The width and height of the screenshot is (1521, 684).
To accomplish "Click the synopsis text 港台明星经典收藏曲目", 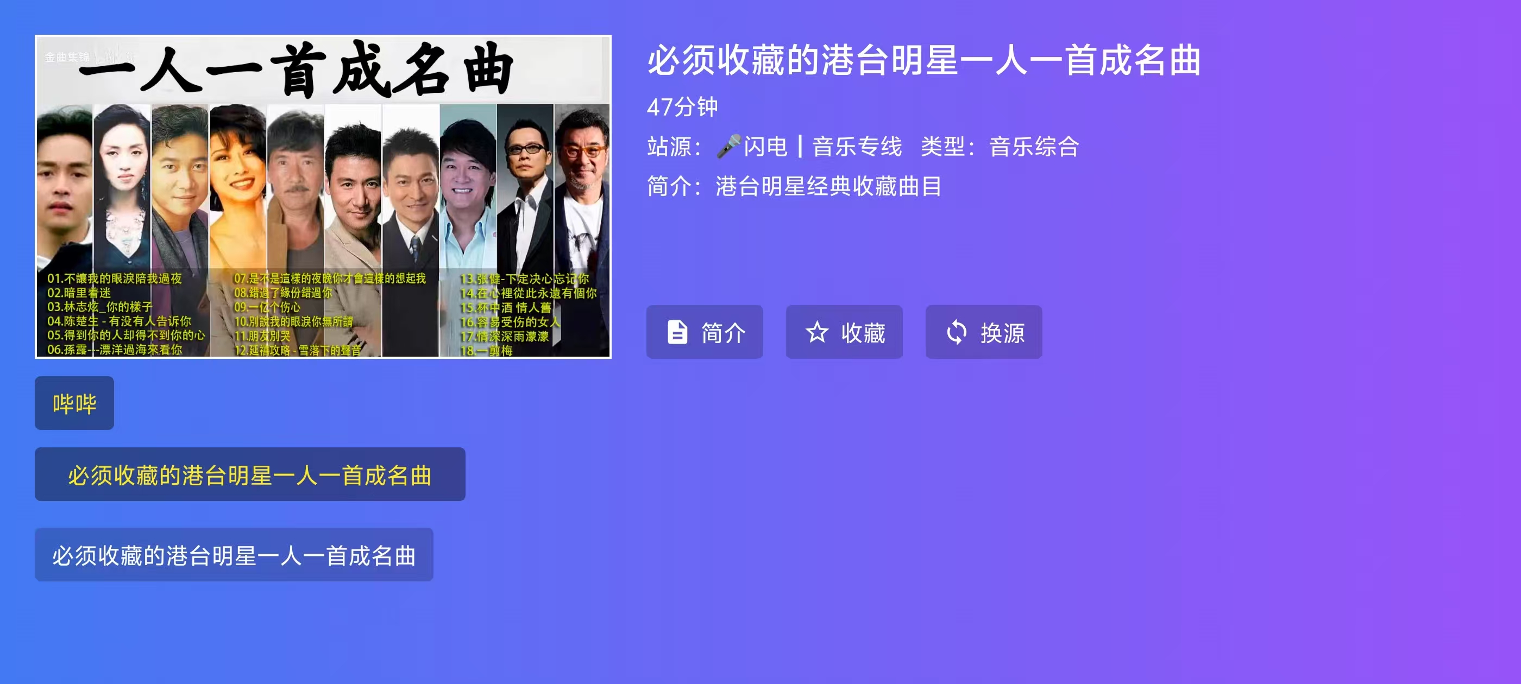I will coord(828,186).
